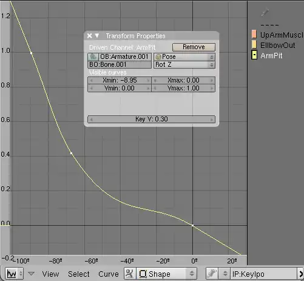
Task: Open the IPO datablock browse arrows
Action: pyautogui.click(x=225, y=274)
